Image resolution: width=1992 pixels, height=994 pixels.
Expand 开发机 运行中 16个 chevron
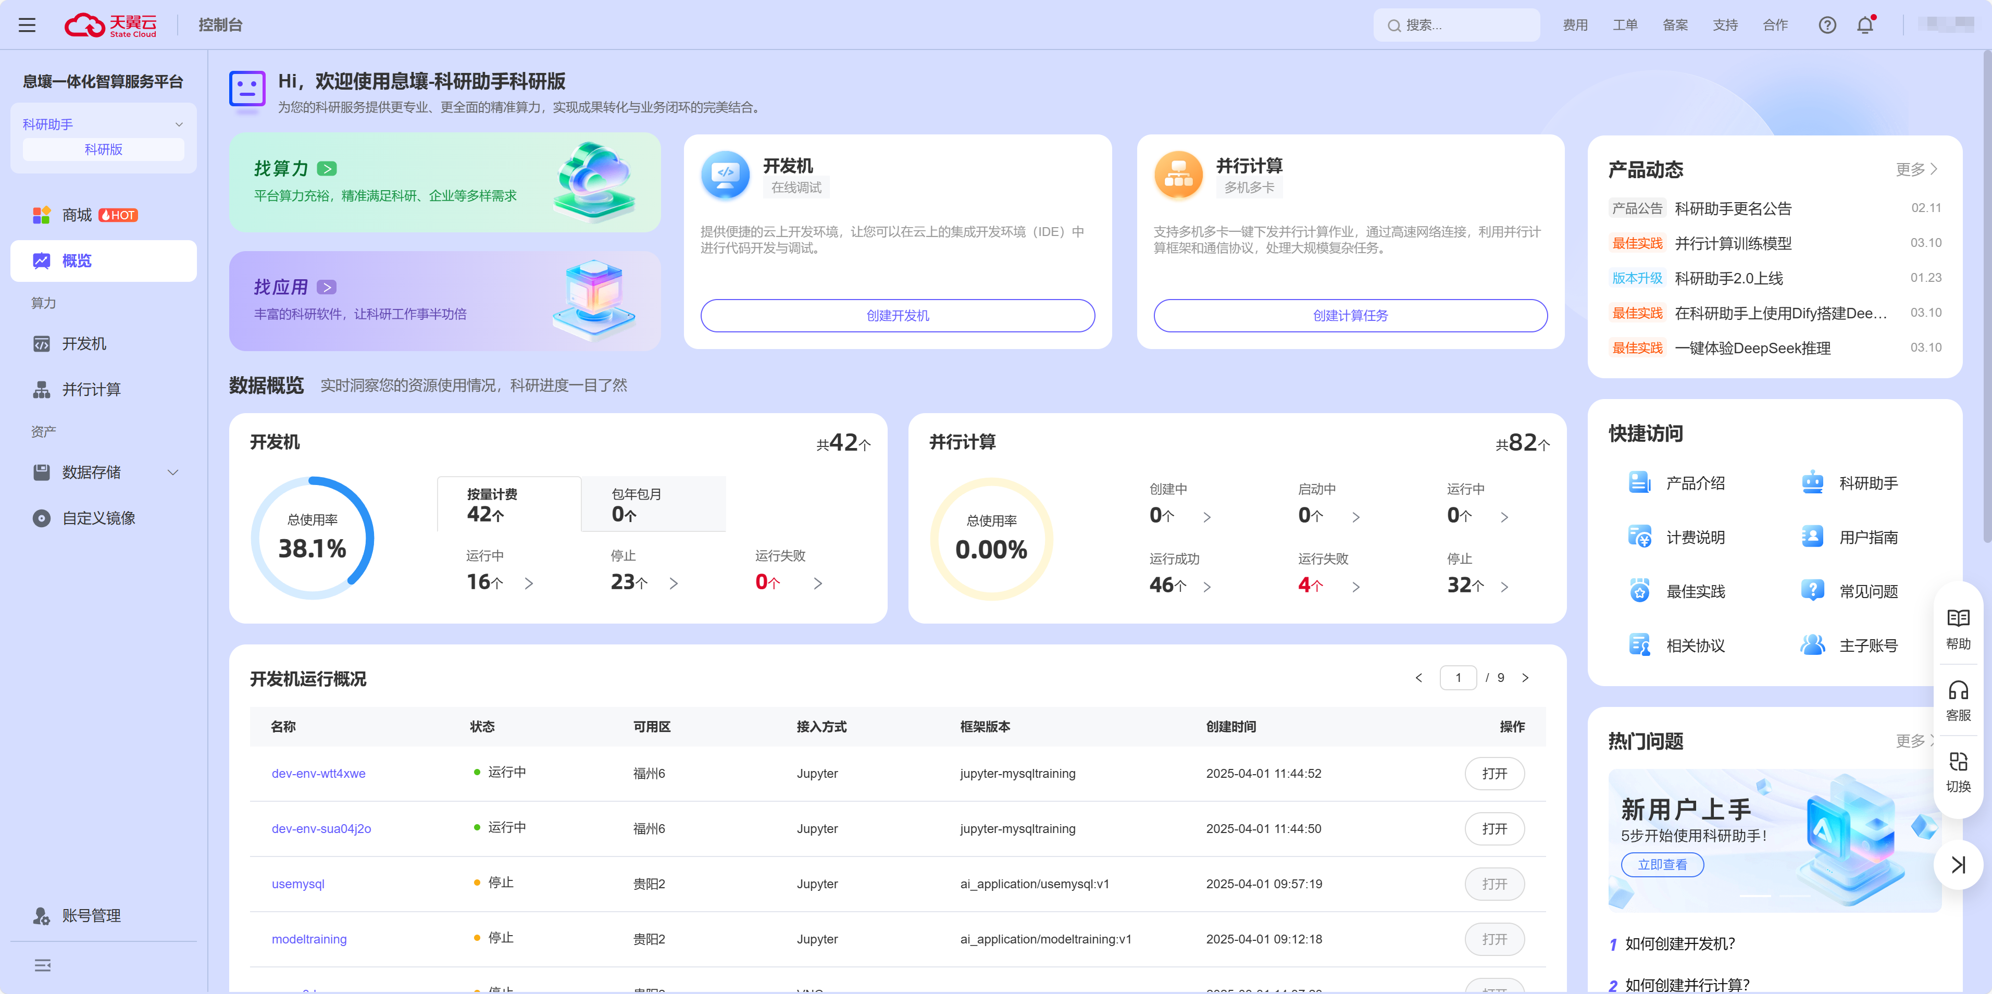(x=528, y=583)
